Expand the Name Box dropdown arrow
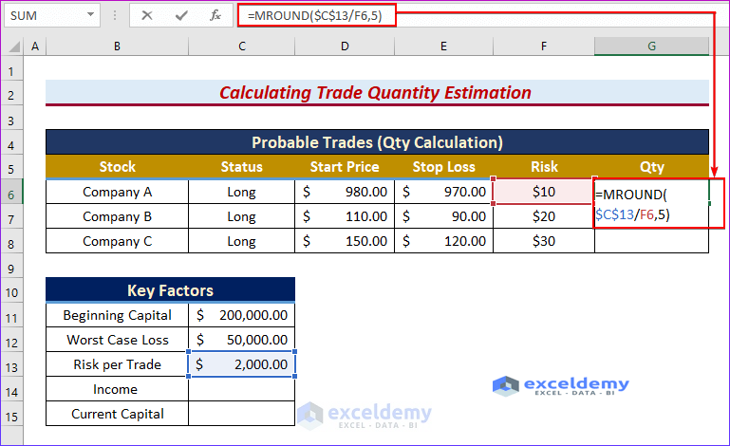The image size is (730, 446). tap(90, 15)
